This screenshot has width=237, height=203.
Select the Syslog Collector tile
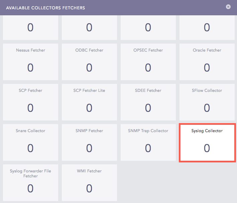207,142
